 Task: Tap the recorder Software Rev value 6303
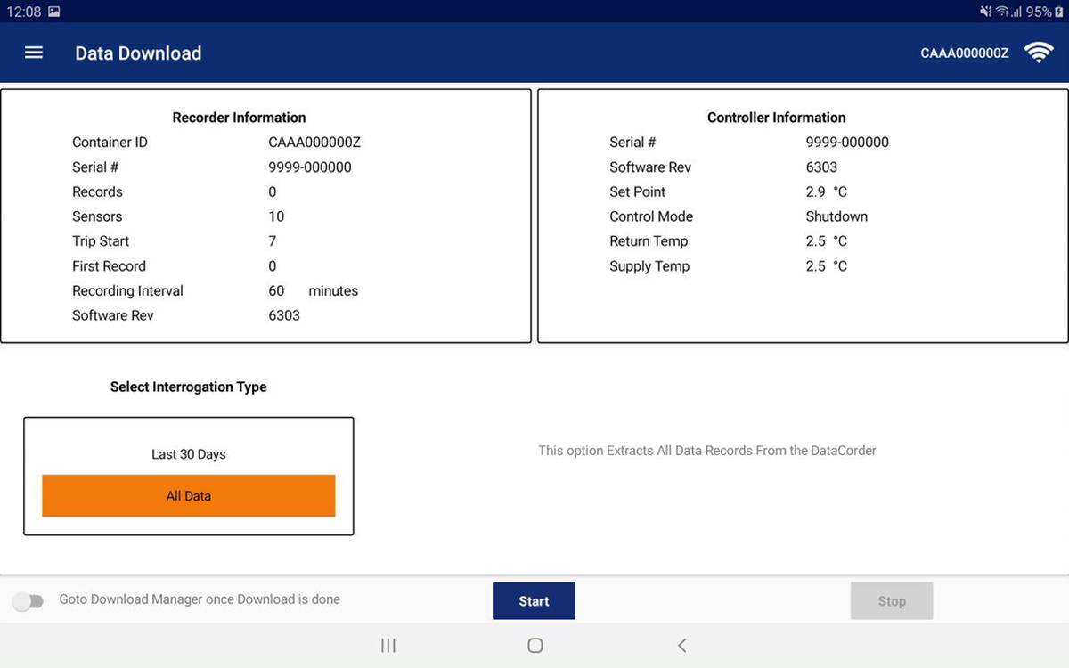pyautogui.click(x=284, y=315)
